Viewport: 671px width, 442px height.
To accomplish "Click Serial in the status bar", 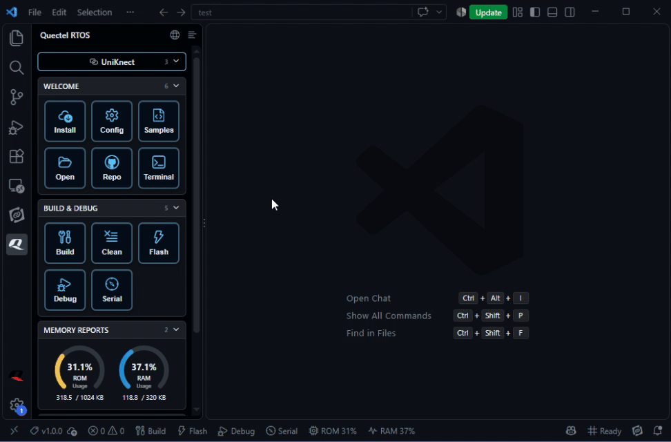I will (x=282, y=431).
